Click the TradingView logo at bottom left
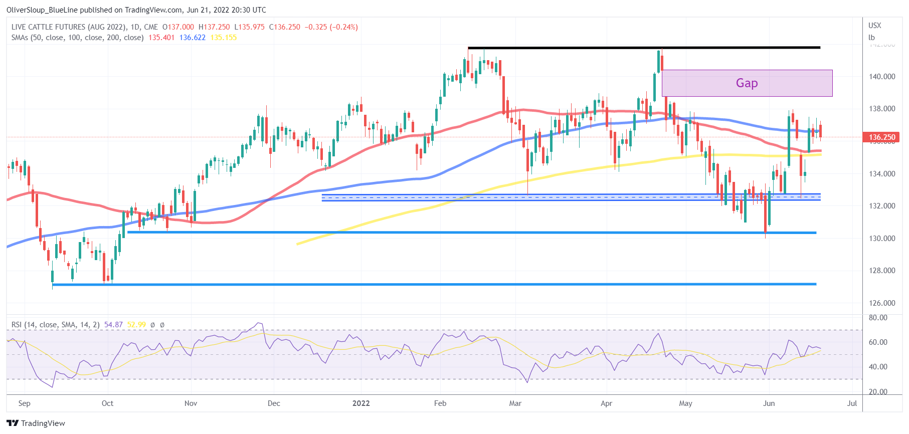 point(36,423)
